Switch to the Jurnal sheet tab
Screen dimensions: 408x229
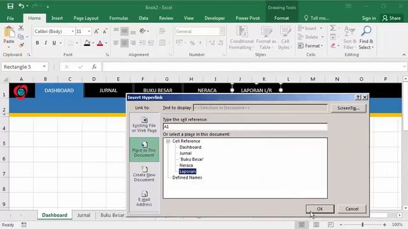point(84,215)
